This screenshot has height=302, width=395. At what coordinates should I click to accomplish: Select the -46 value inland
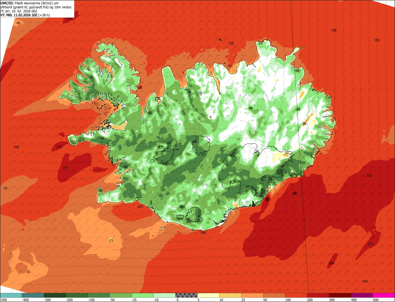point(250,108)
